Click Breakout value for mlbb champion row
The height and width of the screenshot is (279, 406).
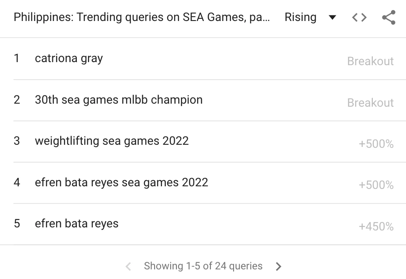[370, 103]
